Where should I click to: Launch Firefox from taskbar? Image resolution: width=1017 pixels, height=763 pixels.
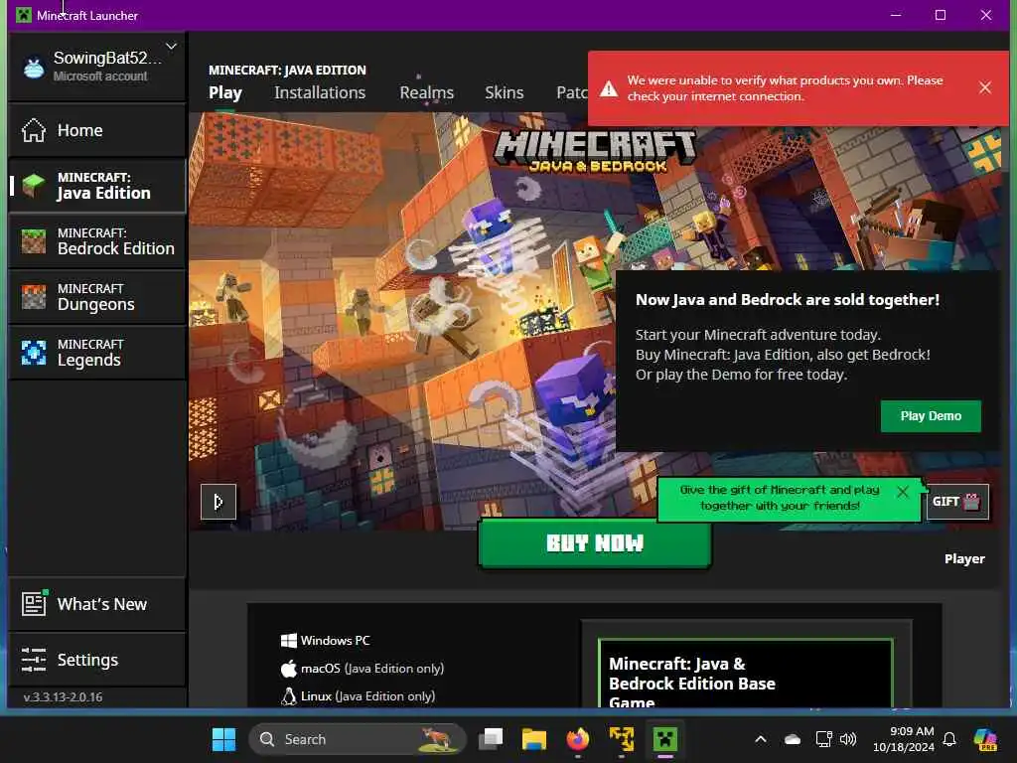(577, 739)
